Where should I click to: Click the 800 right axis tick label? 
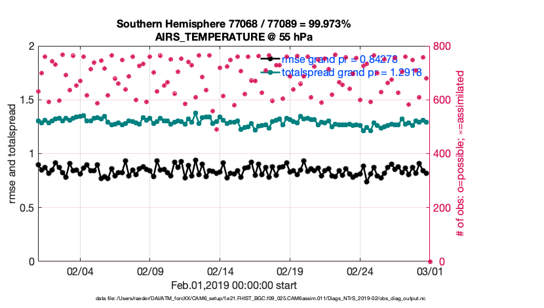click(x=442, y=47)
